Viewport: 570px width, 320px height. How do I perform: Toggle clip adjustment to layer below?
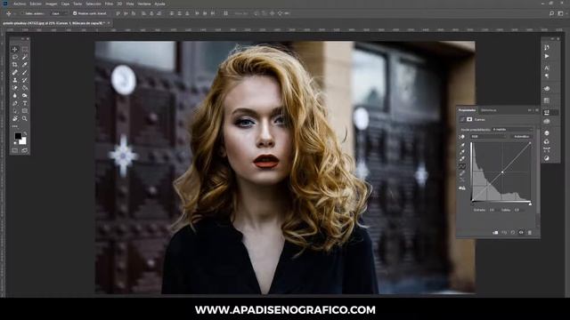click(495, 232)
